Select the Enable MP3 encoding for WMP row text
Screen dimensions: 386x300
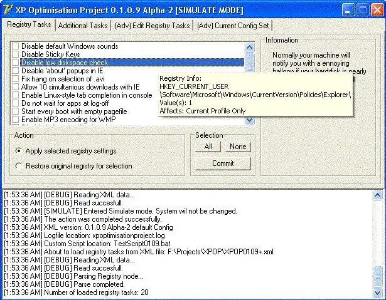tap(68, 120)
